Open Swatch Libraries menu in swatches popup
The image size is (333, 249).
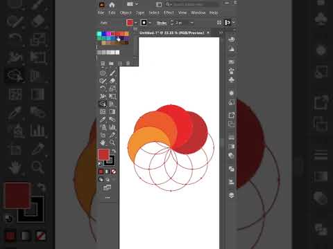103,64
